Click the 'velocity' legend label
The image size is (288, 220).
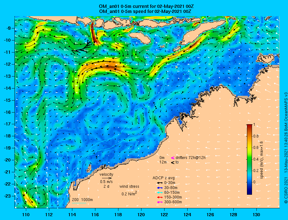click(106, 174)
